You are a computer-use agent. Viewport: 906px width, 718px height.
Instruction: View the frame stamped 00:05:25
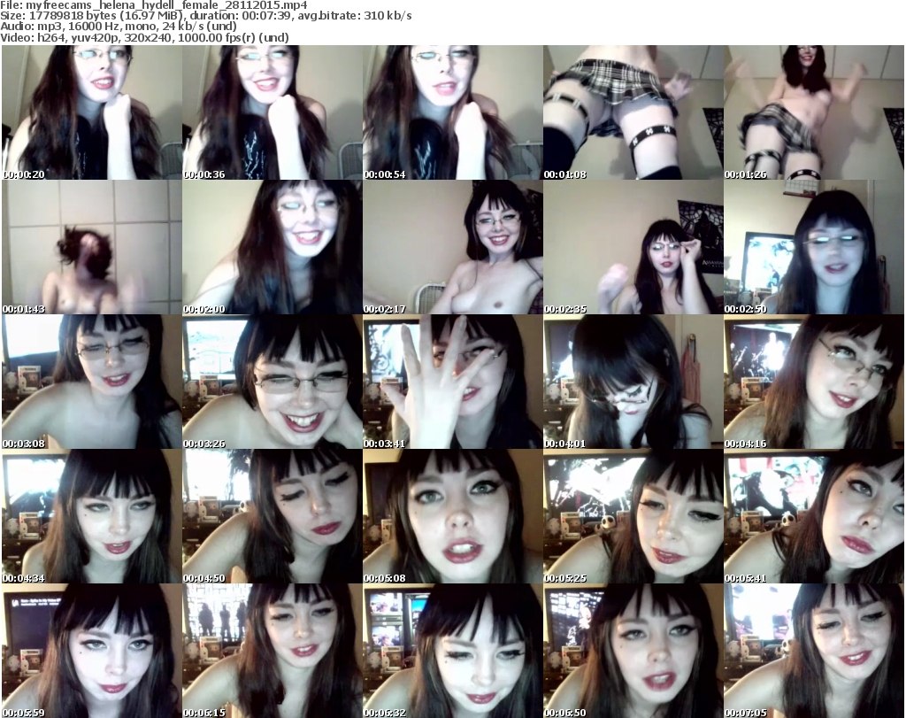click(x=633, y=517)
